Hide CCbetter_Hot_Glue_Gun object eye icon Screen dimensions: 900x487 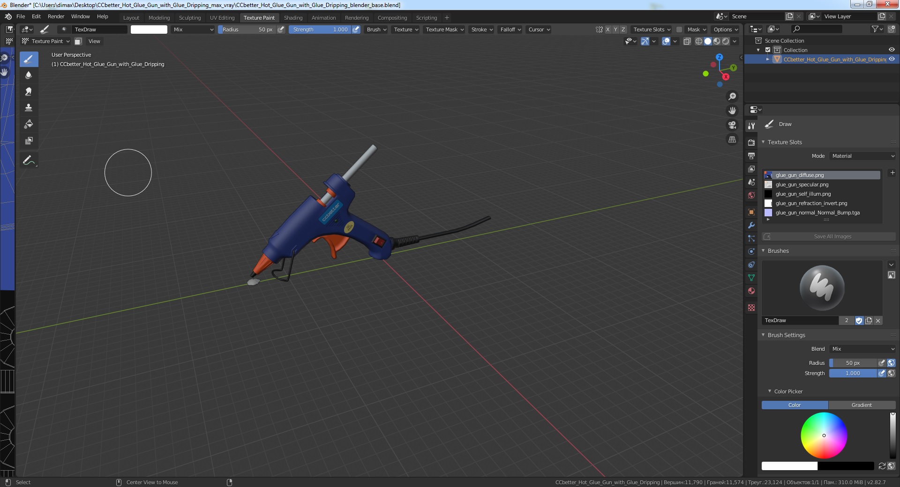pos(892,59)
